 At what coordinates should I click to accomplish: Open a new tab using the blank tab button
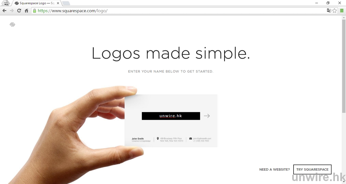click(66, 3)
